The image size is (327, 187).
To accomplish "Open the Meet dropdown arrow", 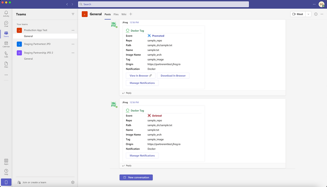I will (x=308, y=14).
